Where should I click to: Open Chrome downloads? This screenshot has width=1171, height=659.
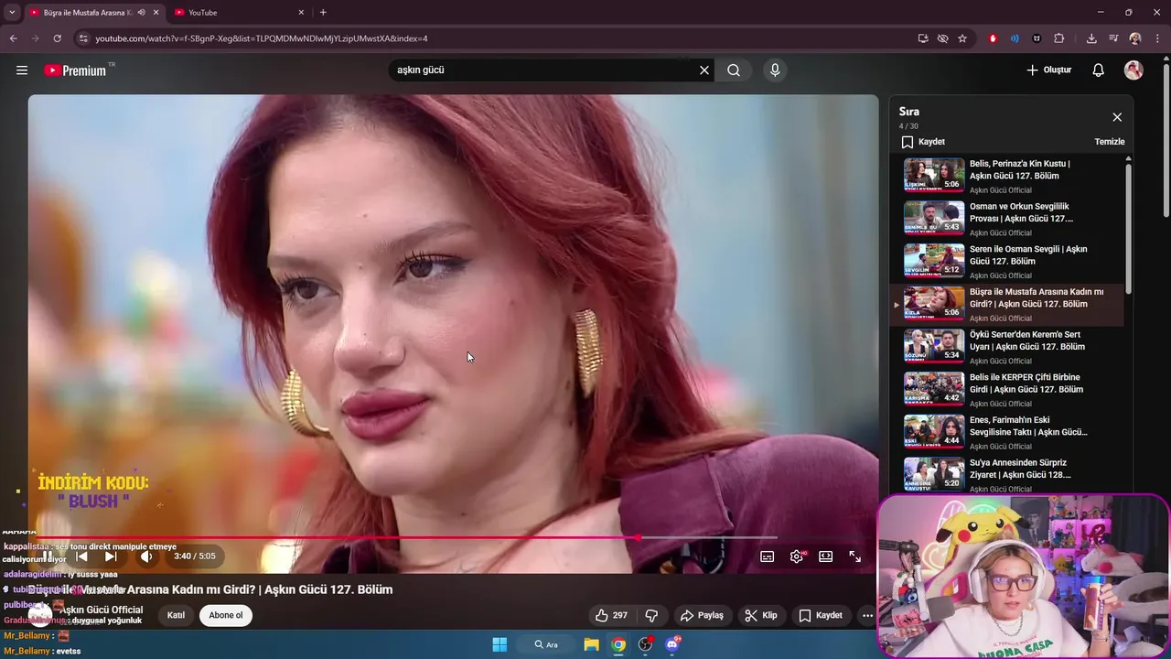1091,38
